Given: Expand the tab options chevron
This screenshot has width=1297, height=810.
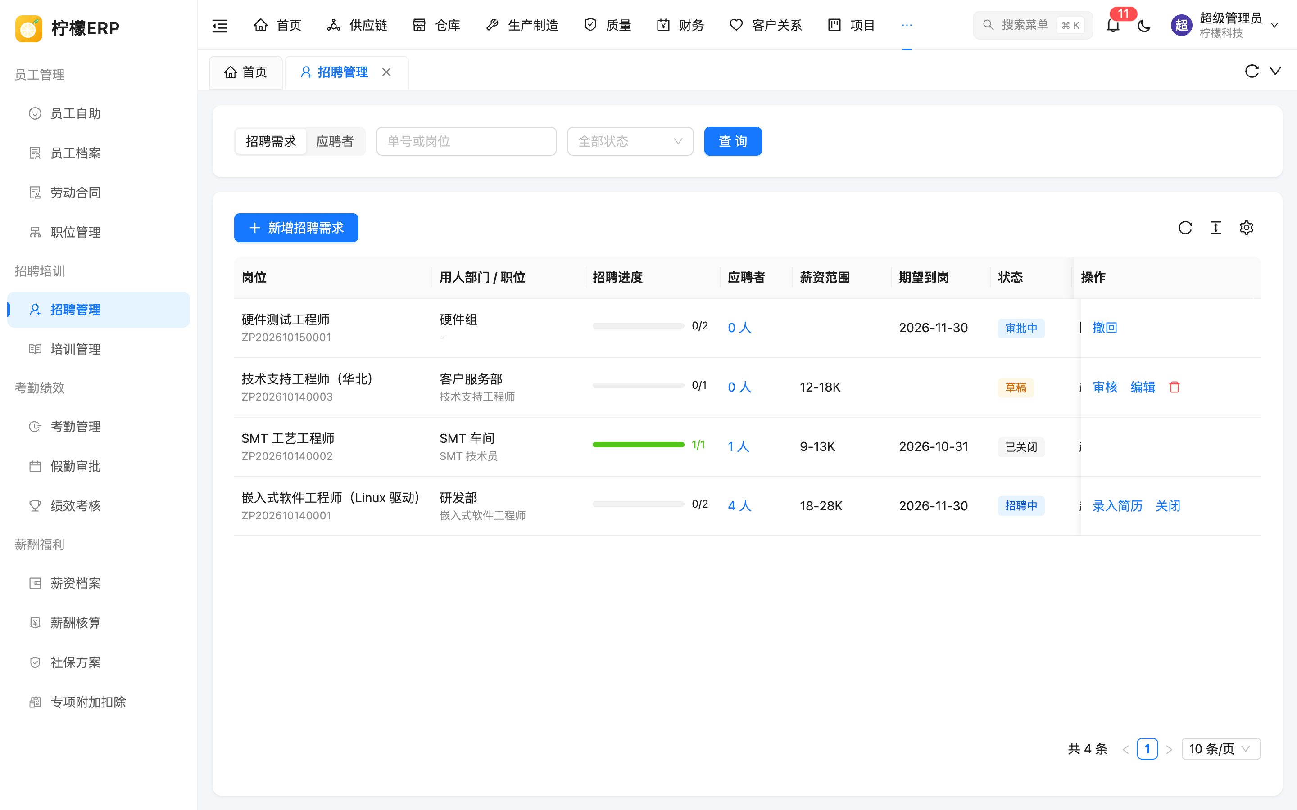Looking at the screenshot, I should (x=1275, y=71).
